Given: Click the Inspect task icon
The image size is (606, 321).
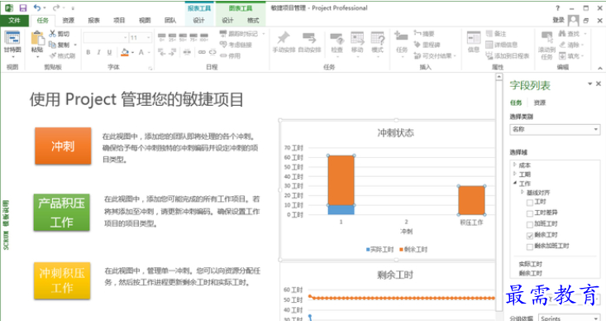Looking at the screenshot, I should (x=337, y=39).
